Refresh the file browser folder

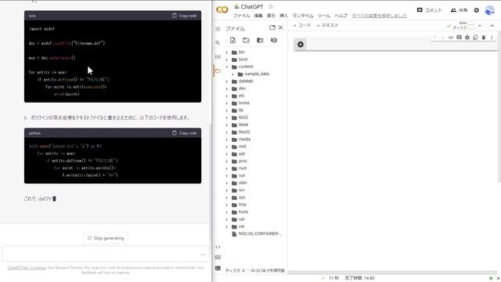click(246, 40)
